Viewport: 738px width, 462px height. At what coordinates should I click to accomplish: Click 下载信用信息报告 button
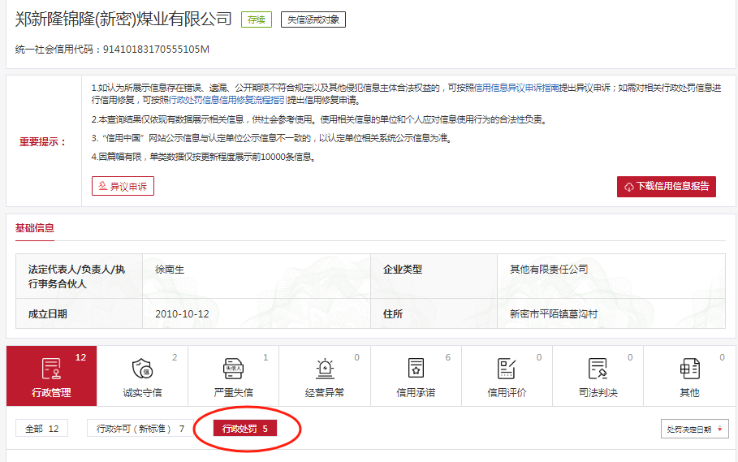click(x=666, y=186)
